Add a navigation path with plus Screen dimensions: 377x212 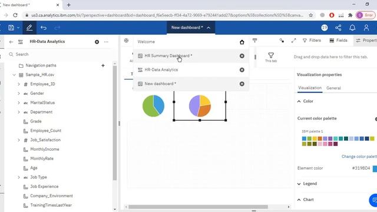point(103,65)
